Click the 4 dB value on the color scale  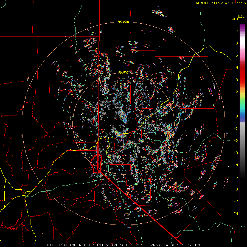[237, 68]
